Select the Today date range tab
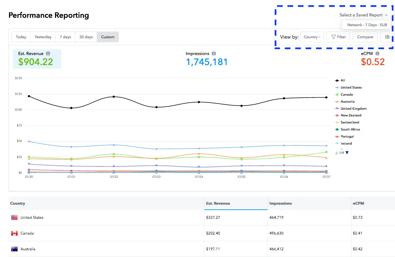This screenshot has width=395, height=257. 21,37
